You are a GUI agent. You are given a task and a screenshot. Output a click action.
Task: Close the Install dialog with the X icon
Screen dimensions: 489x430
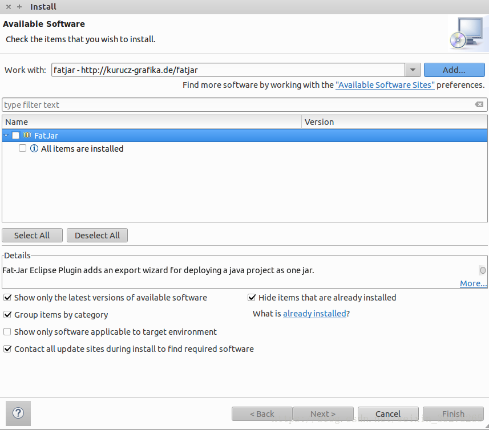click(x=9, y=6)
